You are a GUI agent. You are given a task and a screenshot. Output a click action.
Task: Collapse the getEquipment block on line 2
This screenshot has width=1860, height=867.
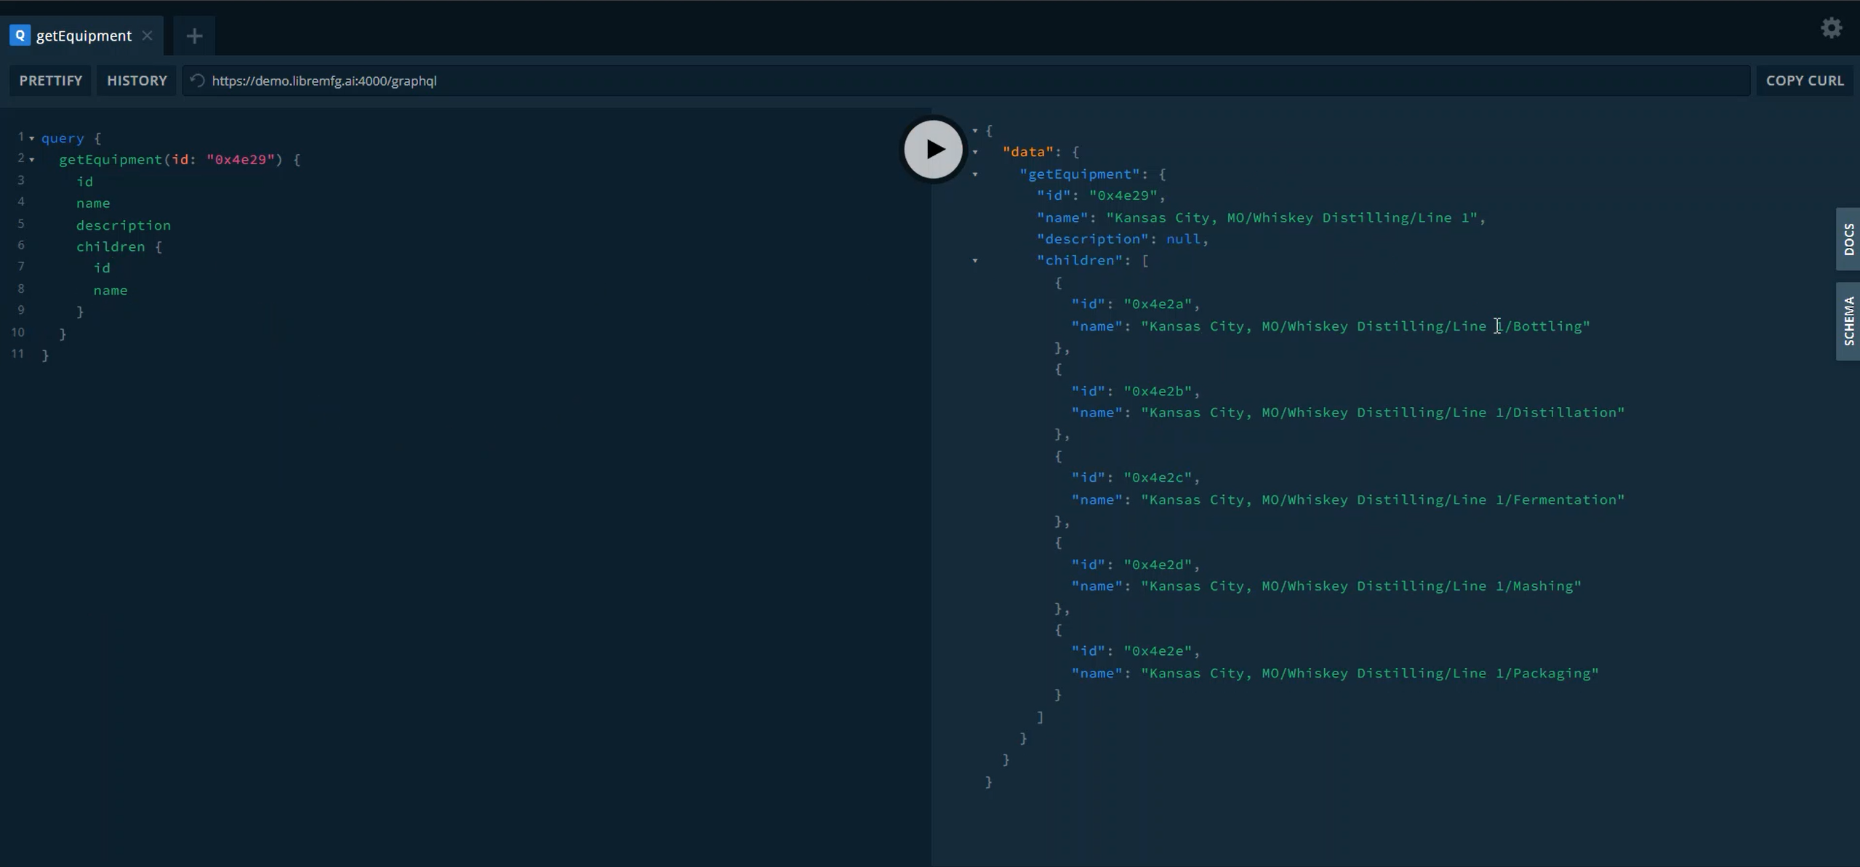[x=31, y=160]
